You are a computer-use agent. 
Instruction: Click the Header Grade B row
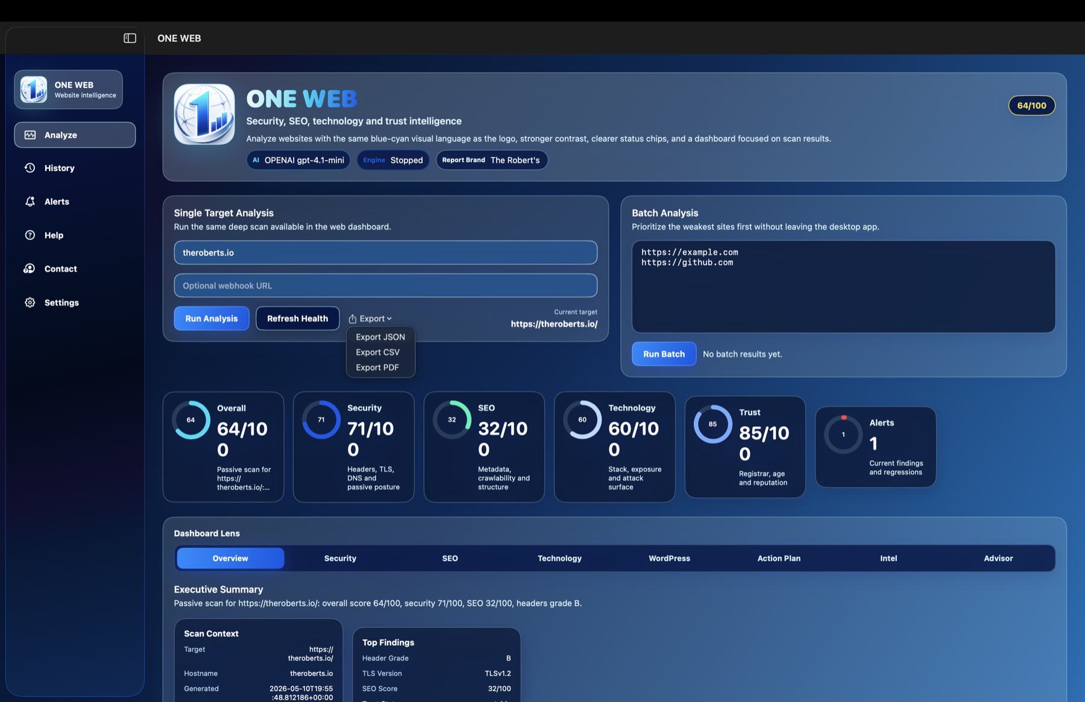pyautogui.click(x=436, y=659)
